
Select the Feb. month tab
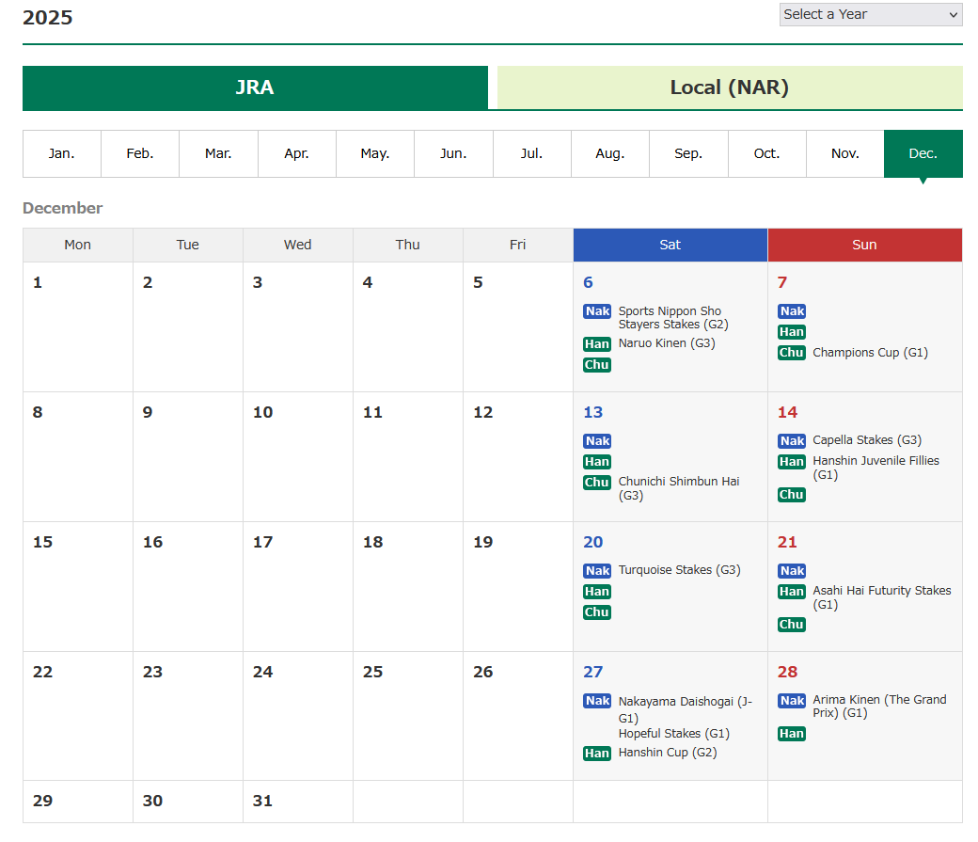(140, 153)
